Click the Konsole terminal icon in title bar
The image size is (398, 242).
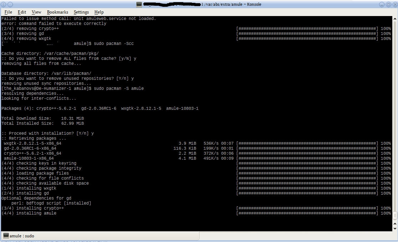click(x=139, y=4)
